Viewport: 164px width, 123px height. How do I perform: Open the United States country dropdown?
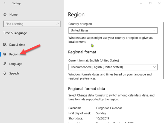pyautogui.click(x=113, y=30)
